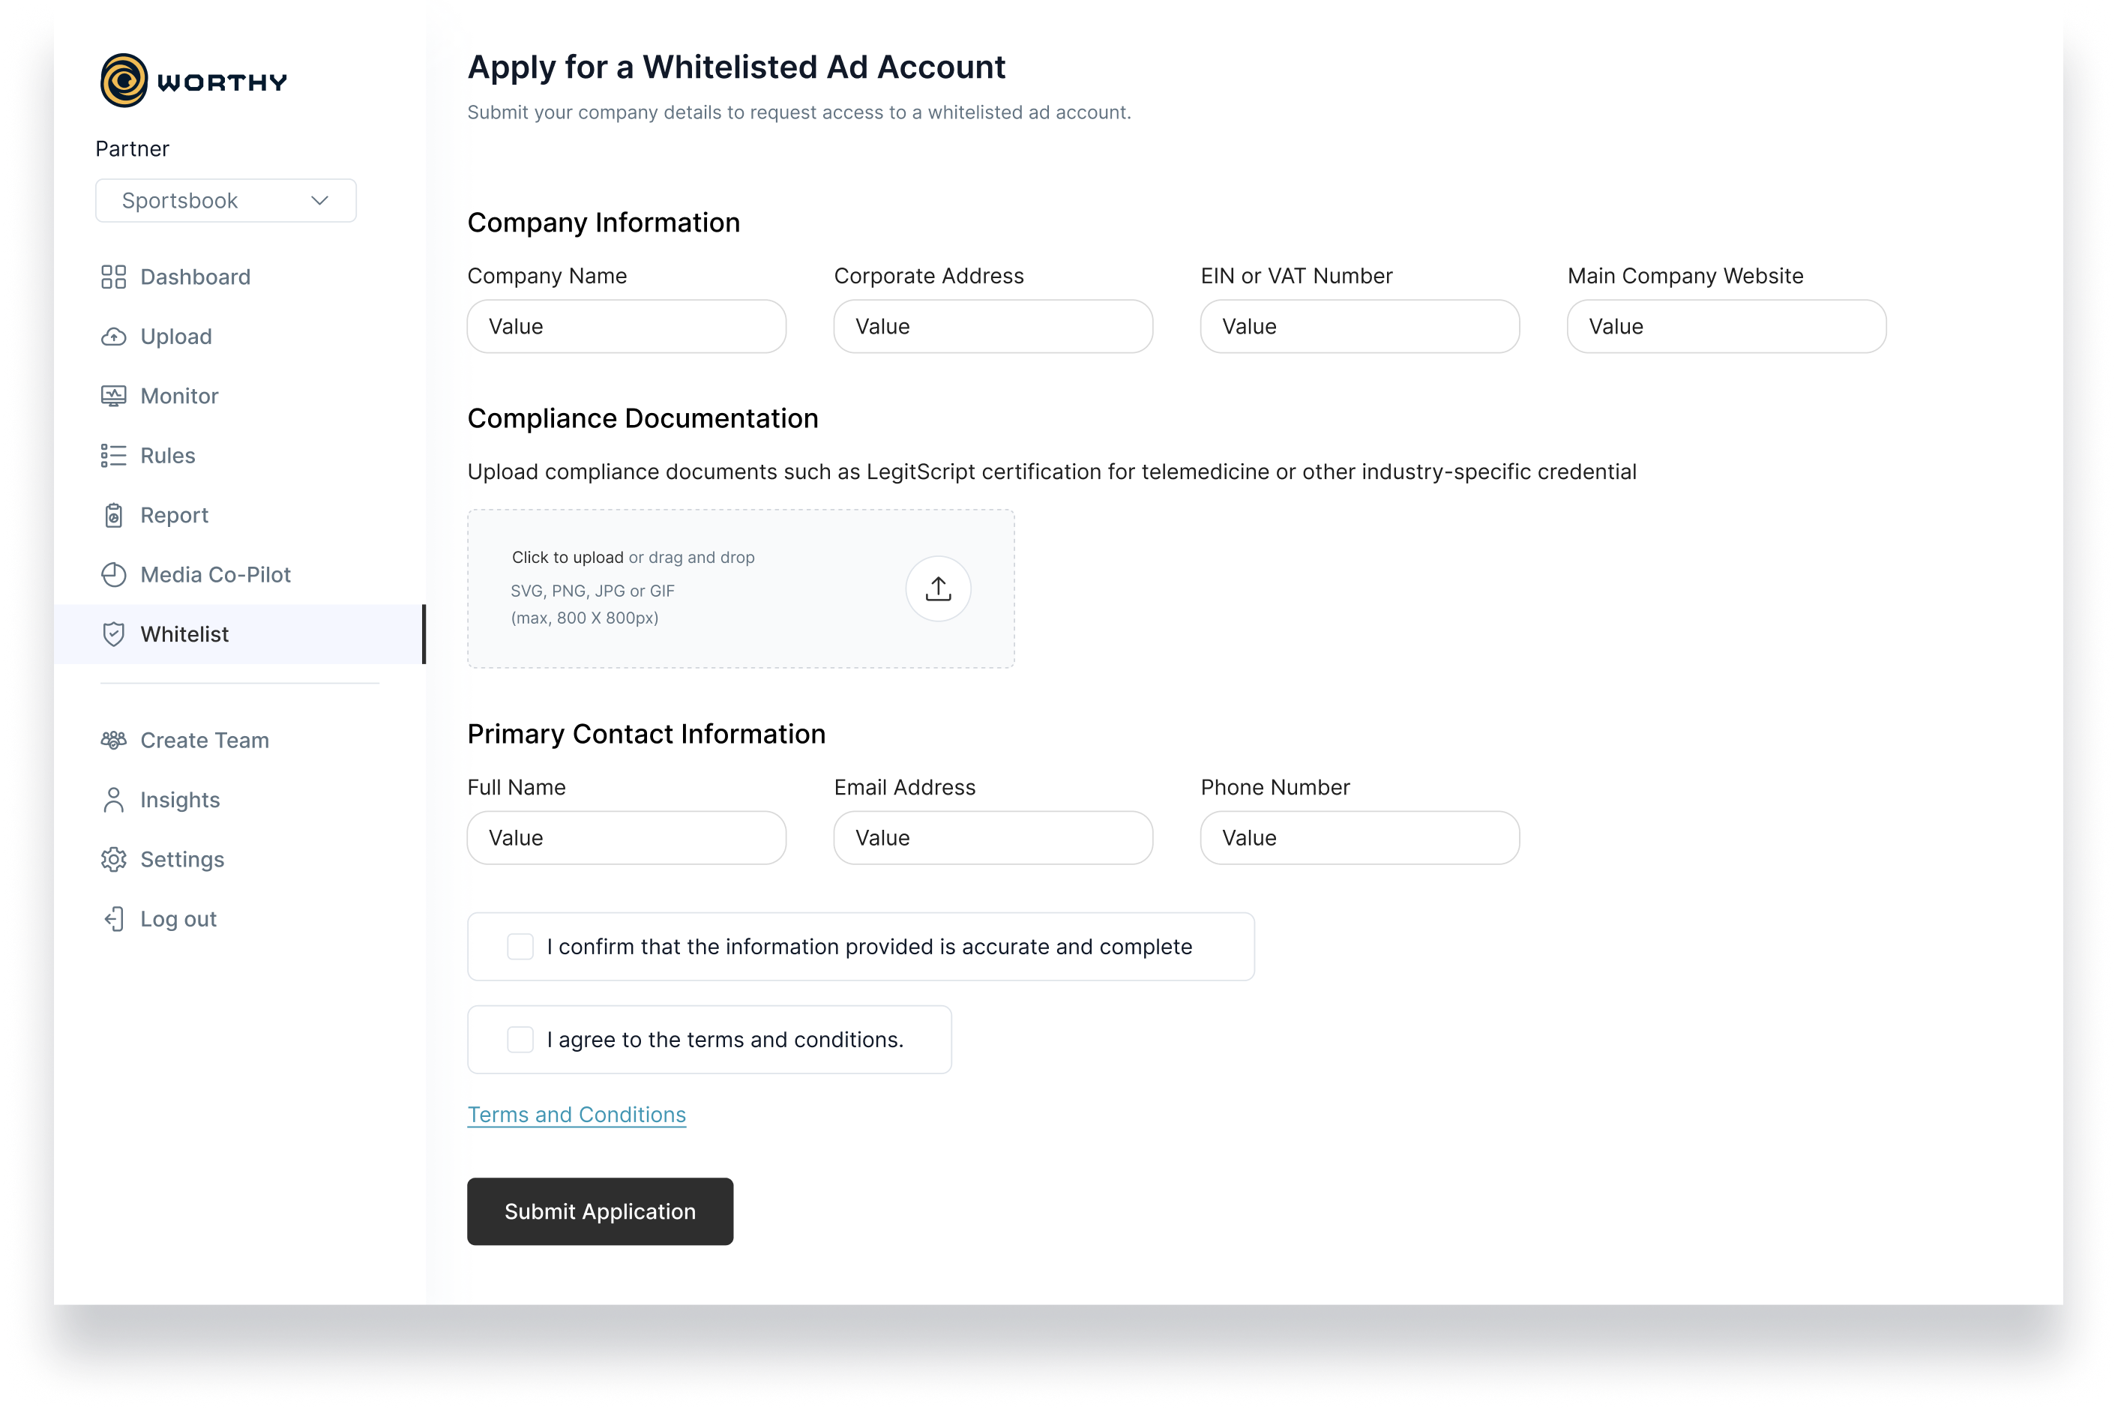
Task: Click the 'Partner' label above the dropdown
Action: [132, 148]
